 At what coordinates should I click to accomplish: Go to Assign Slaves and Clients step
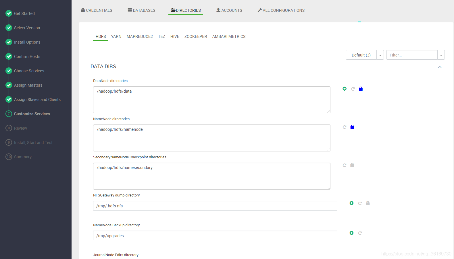(x=37, y=100)
